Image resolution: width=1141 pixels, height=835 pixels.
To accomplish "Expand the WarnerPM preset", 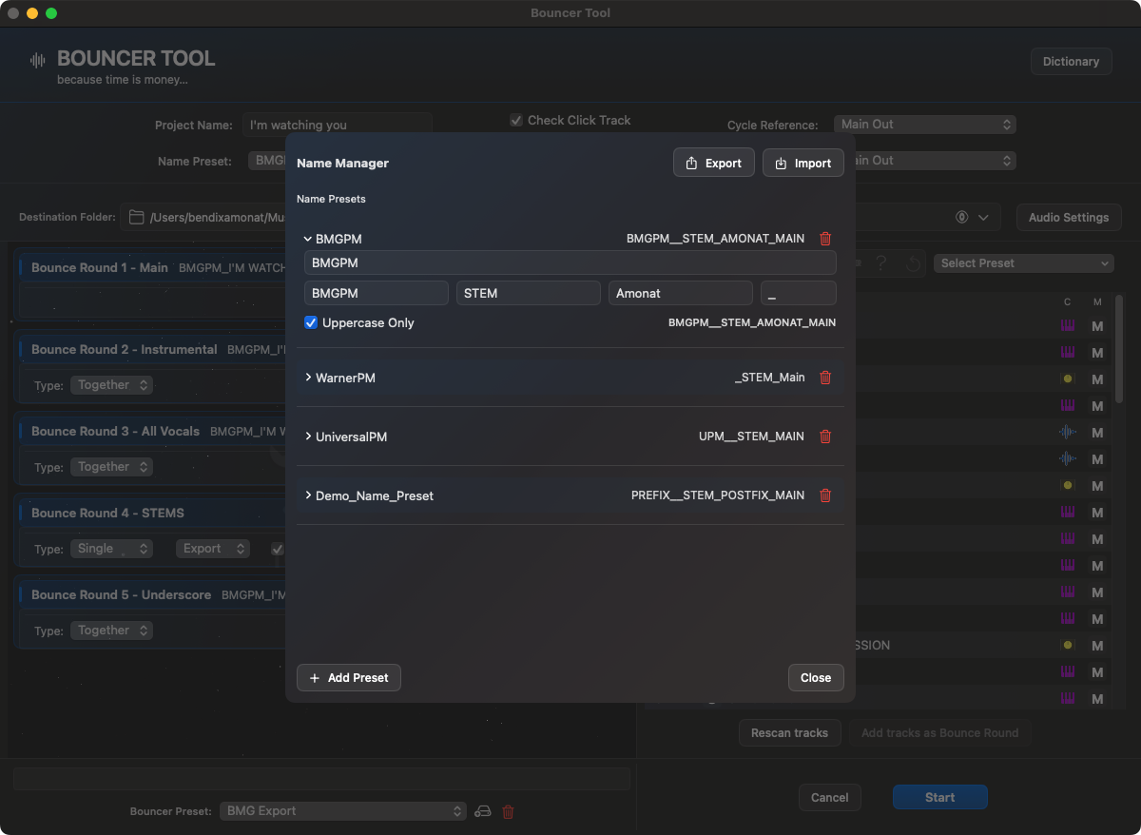I will coord(308,378).
